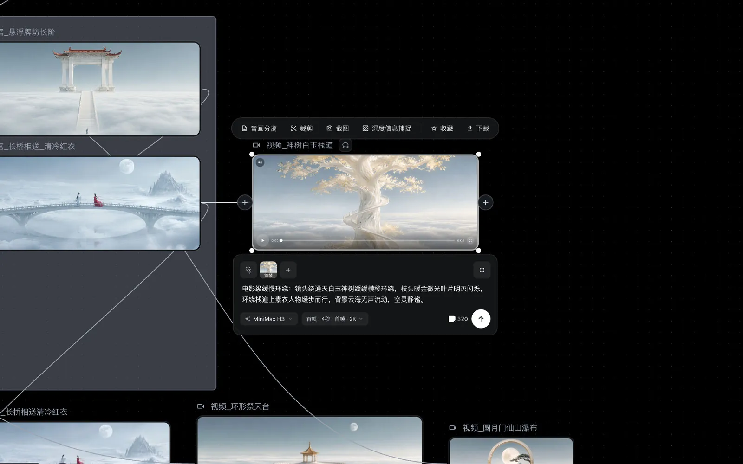This screenshot has width=743, height=464.
Task: Add another reference frame with plus button
Action: [x=288, y=270]
